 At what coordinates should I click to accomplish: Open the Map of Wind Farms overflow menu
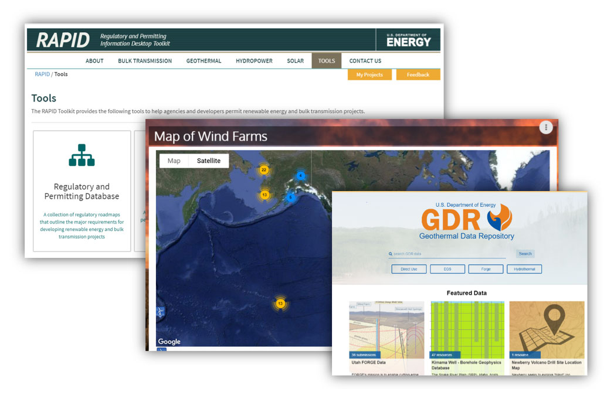click(x=546, y=127)
